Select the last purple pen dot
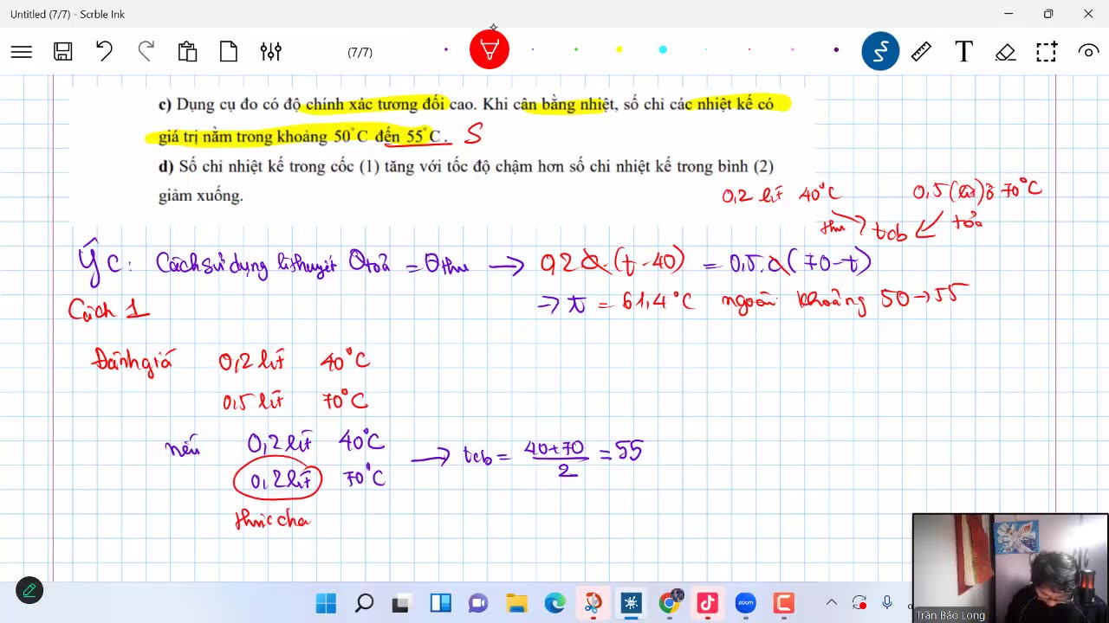 click(x=836, y=50)
